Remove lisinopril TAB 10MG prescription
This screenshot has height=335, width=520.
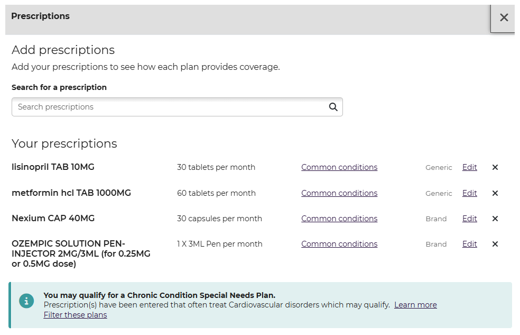coord(495,167)
